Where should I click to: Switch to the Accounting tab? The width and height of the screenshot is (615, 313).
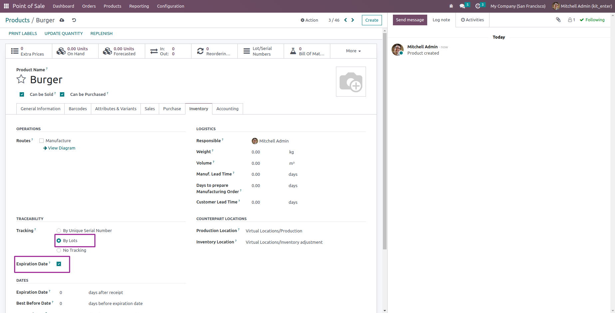point(227,109)
